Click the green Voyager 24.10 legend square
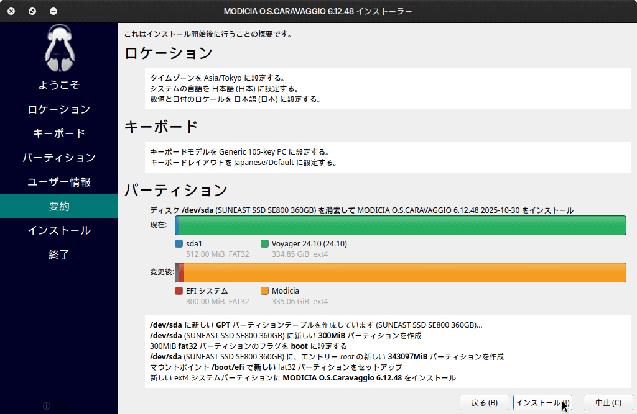637x414 pixels. 264,244
